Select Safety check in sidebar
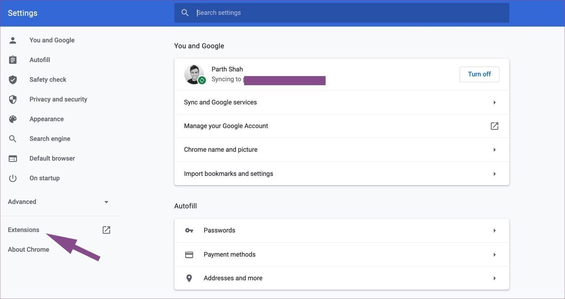This screenshot has height=299, width=565. (x=48, y=80)
